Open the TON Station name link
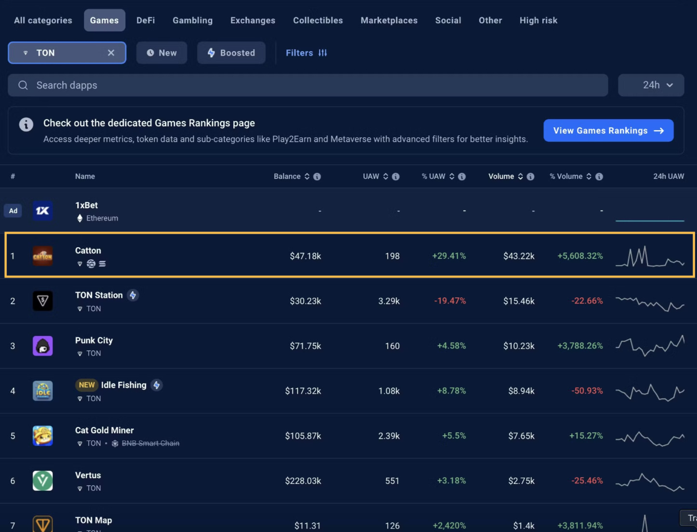This screenshot has height=532, width=697. point(99,295)
